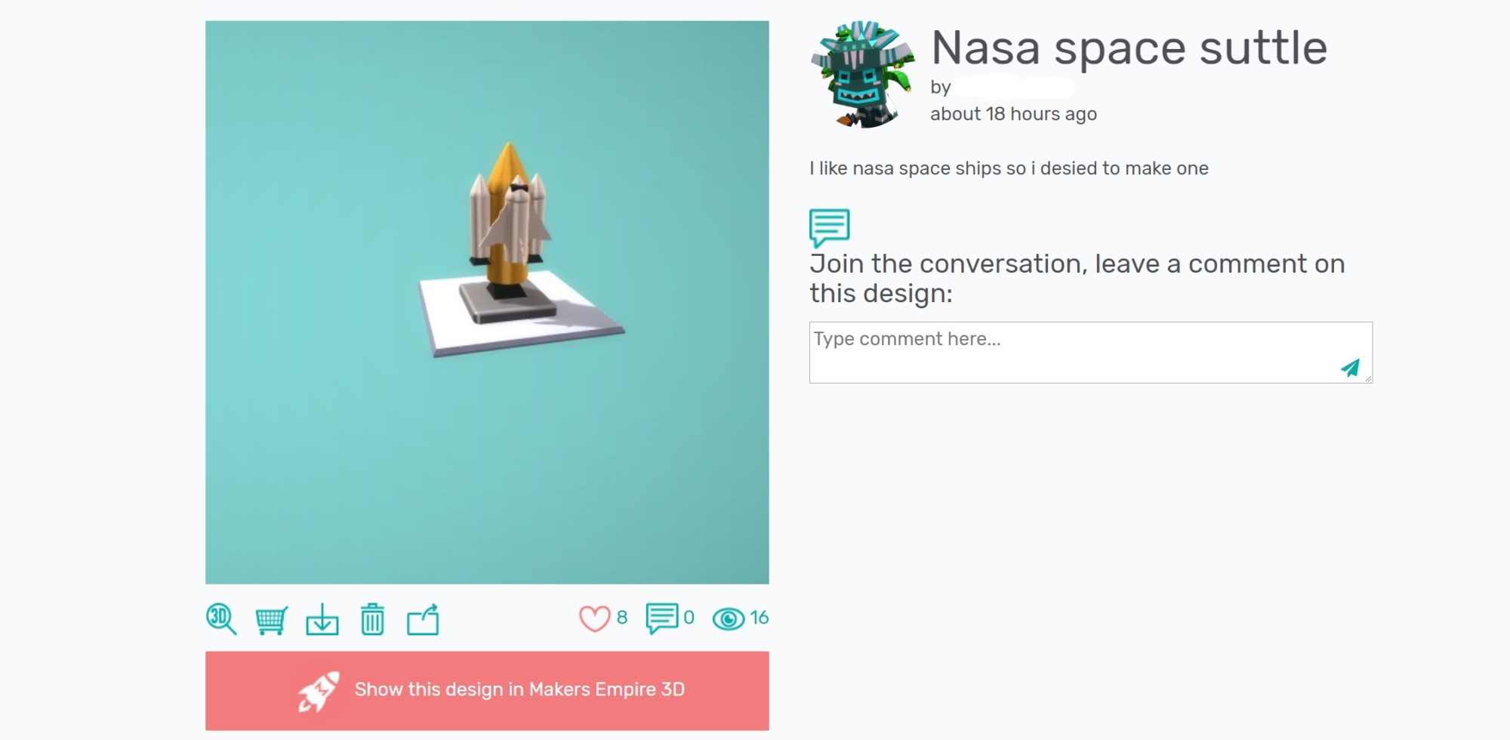This screenshot has height=740, width=1510.
Task: Click the Nasa space suttle title
Action: tap(1129, 48)
